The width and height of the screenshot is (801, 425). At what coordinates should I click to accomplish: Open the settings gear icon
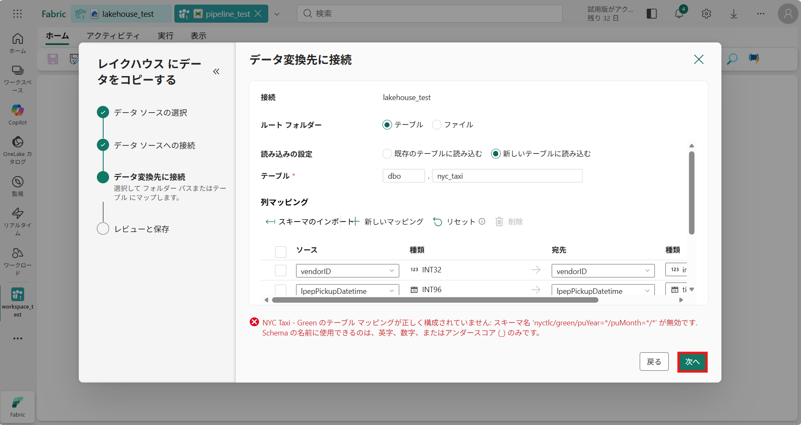706,14
